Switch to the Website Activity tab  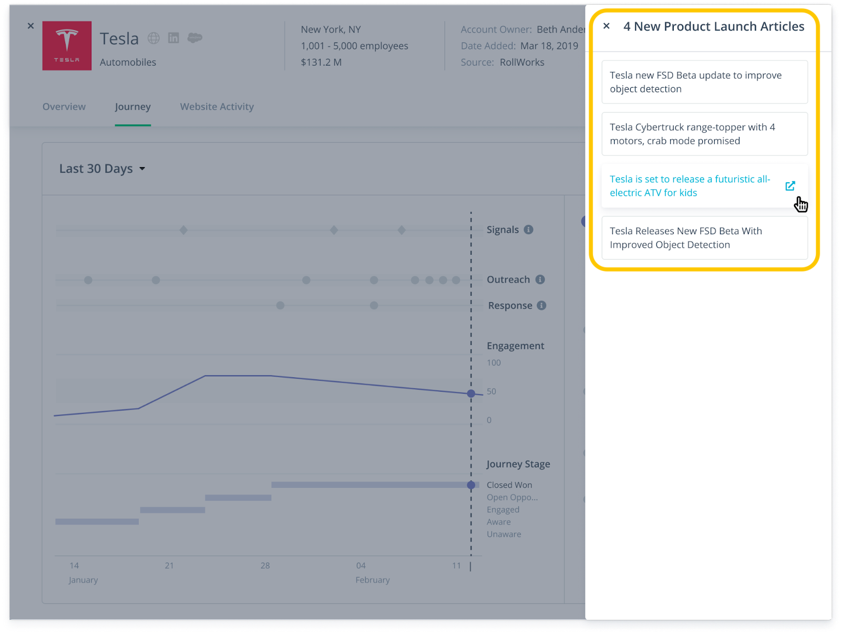217,107
